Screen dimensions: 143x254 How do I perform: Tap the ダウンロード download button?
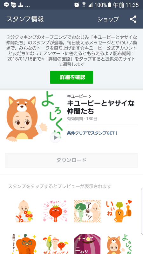tap(71, 160)
